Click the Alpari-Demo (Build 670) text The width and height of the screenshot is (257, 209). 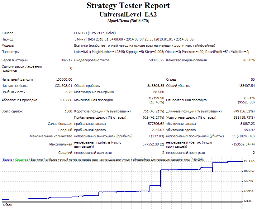[x=128, y=21]
